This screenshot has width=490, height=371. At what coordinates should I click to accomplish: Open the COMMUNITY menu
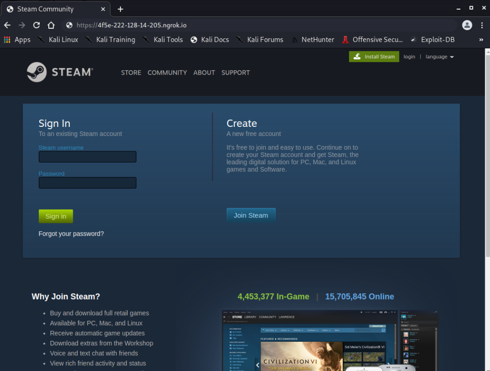point(167,72)
